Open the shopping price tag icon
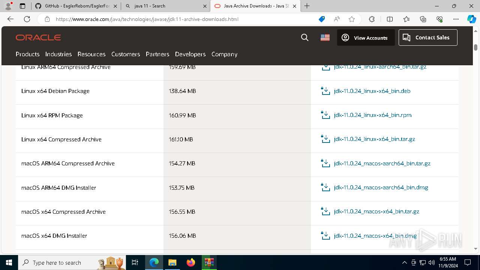The width and height of the screenshot is (480, 270). [x=322, y=19]
